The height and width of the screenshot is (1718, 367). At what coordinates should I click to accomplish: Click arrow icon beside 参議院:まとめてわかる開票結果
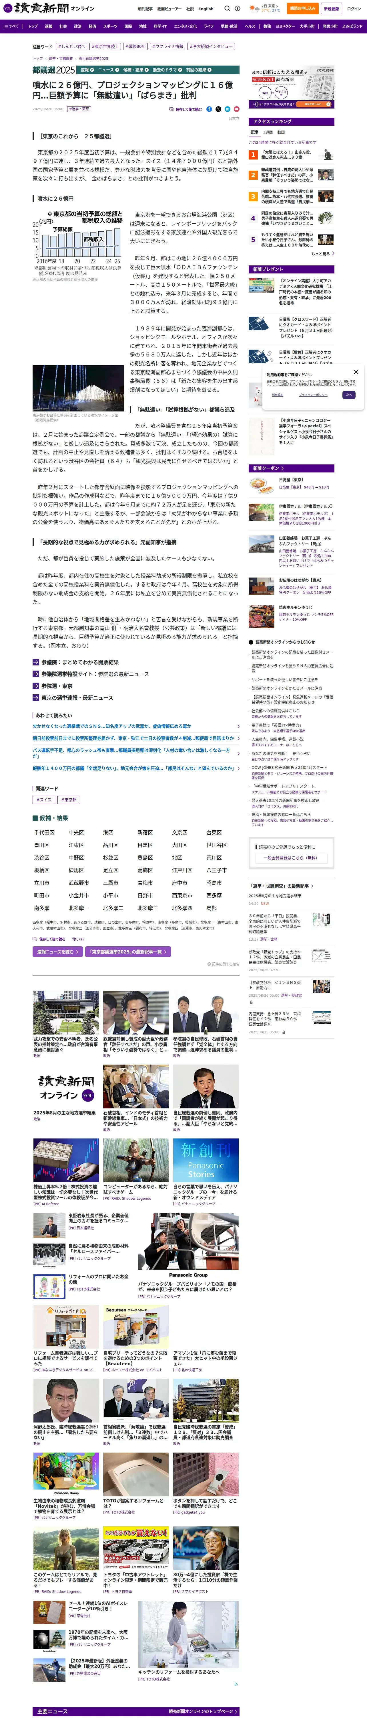tap(36, 662)
